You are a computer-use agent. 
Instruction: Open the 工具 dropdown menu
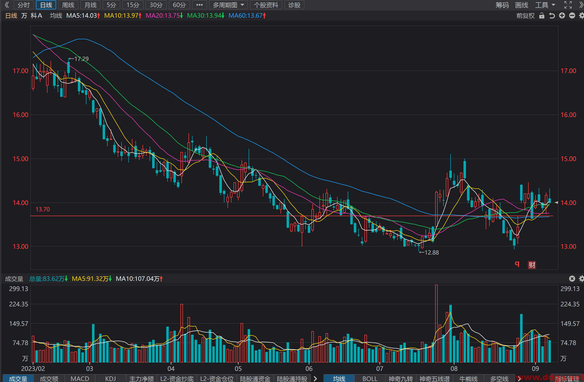[545, 5]
